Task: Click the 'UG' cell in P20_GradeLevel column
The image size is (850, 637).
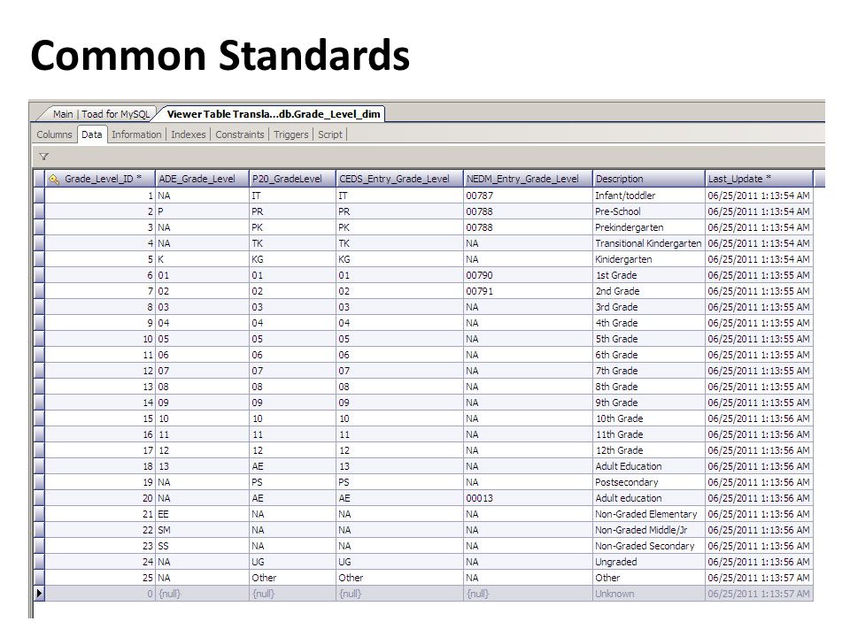Action: coord(293,562)
